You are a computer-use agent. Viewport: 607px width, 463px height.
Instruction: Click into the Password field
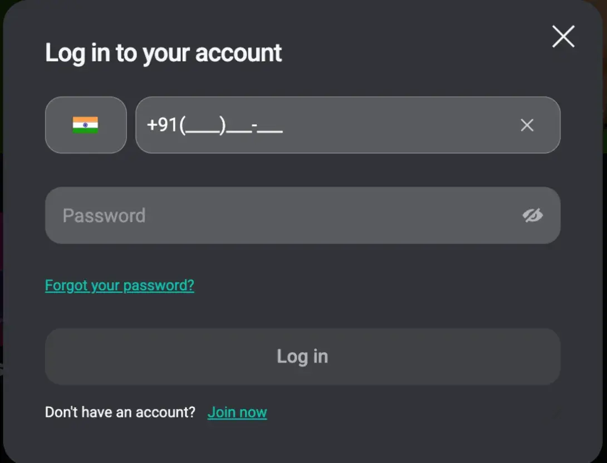(278, 216)
